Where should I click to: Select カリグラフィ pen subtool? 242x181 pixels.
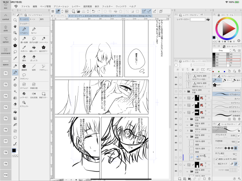226,107
